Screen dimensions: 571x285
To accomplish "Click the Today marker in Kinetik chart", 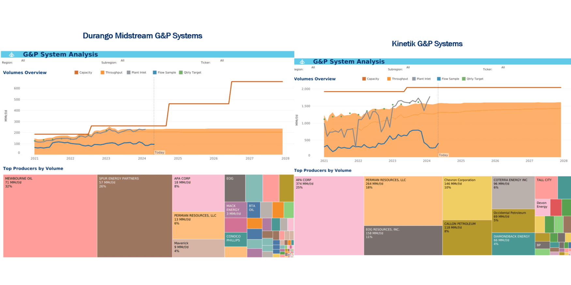I will (443, 155).
